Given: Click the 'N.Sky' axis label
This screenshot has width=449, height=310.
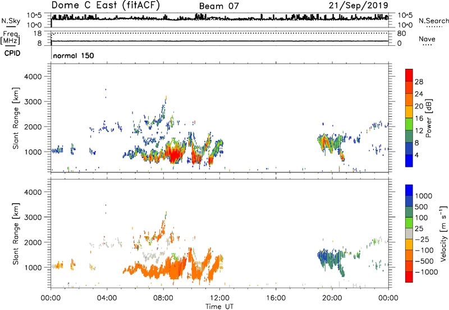Looking at the screenshot, I should pos(11,21).
